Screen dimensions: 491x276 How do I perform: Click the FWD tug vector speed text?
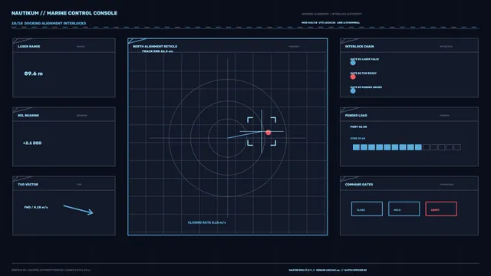[36, 207]
